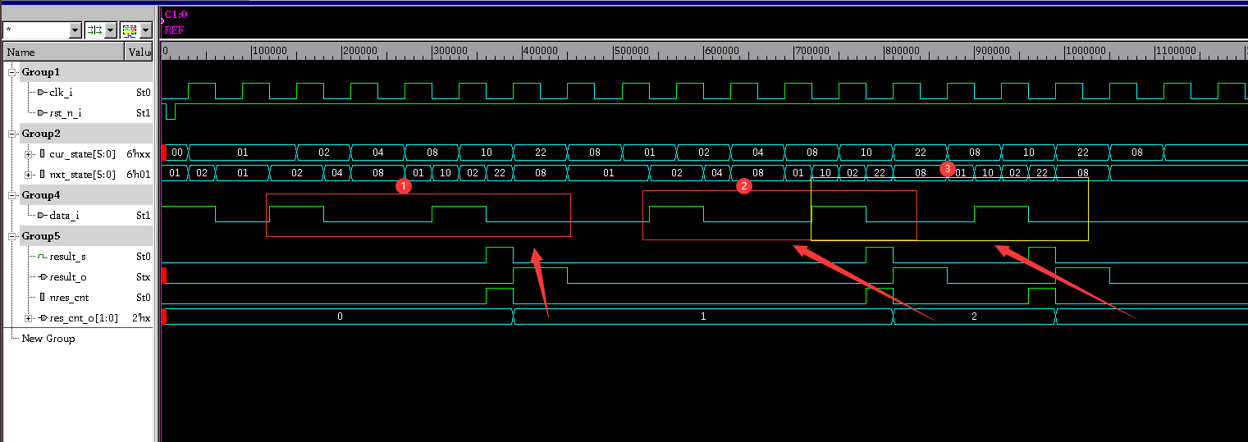The height and width of the screenshot is (442, 1248).
Task: Click the 6'hxx value of cur_state
Action: [x=139, y=154]
